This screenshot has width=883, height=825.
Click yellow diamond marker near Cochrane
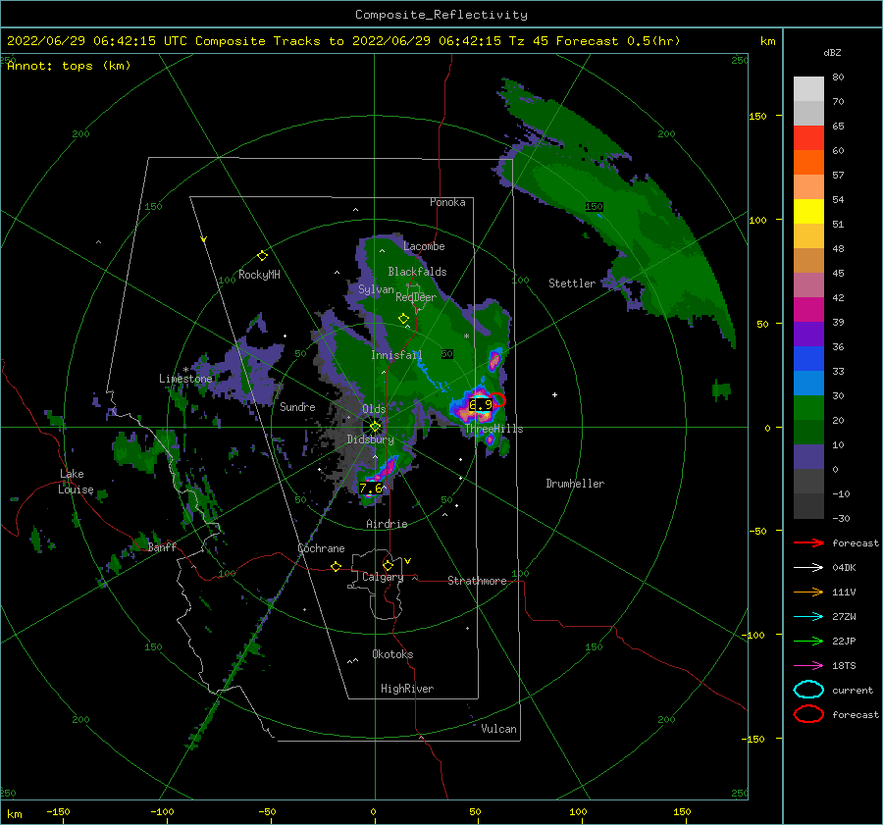coord(337,566)
